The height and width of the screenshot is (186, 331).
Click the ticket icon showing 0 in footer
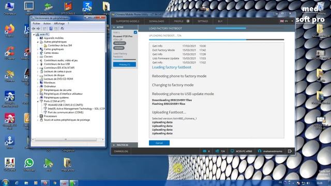point(204,151)
